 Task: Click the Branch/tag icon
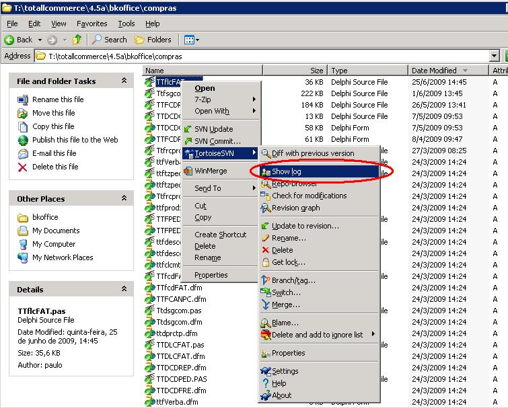[x=266, y=280]
